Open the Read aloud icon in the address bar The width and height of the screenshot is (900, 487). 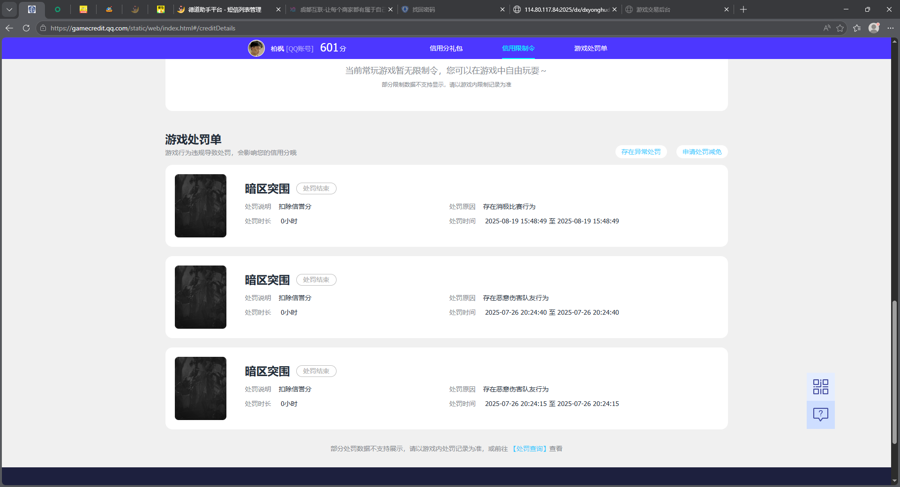[x=827, y=28]
